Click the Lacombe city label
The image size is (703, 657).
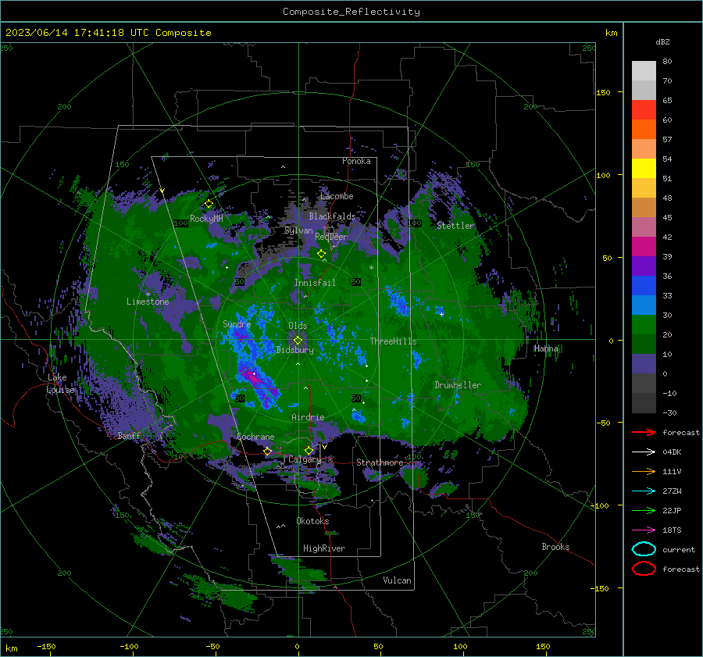[337, 196]
